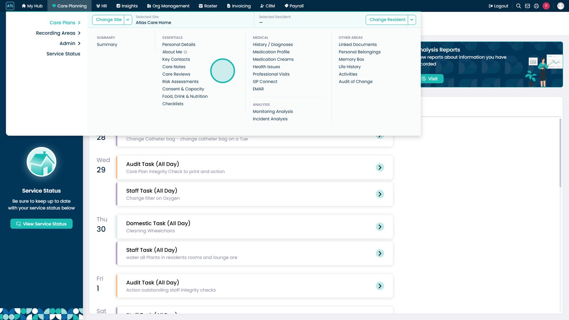Open the Roster menu
This screenshot has width=569, height=320.
click(x=208, y=6)
